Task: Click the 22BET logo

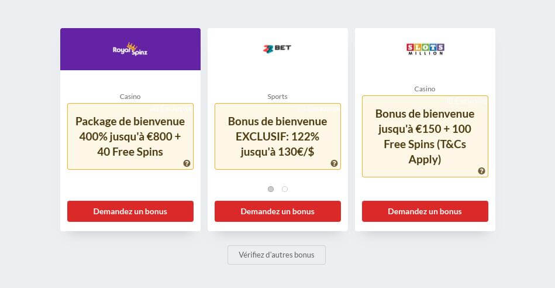Action: click(x=277, y=49)
